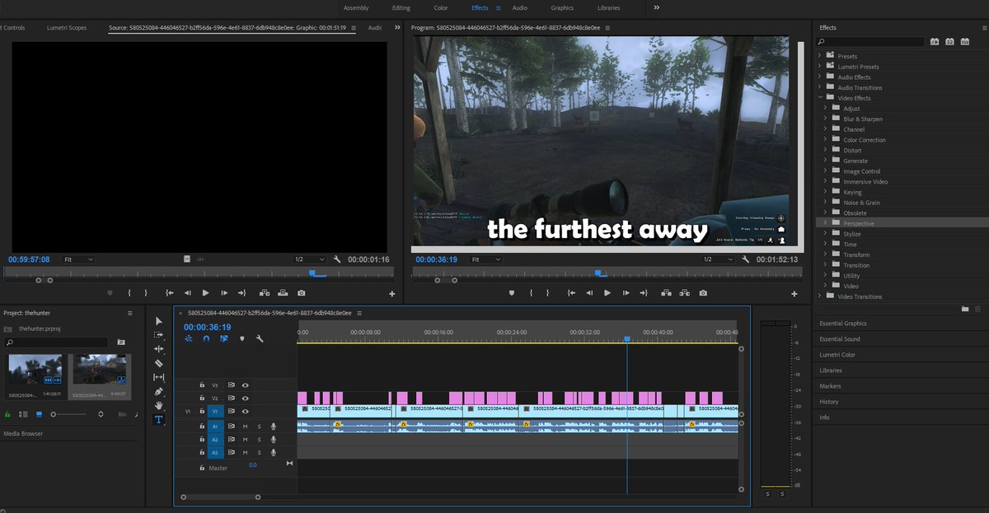Hide track V3 output with eye icon
The image size is (989, 513).
[245, 385]
